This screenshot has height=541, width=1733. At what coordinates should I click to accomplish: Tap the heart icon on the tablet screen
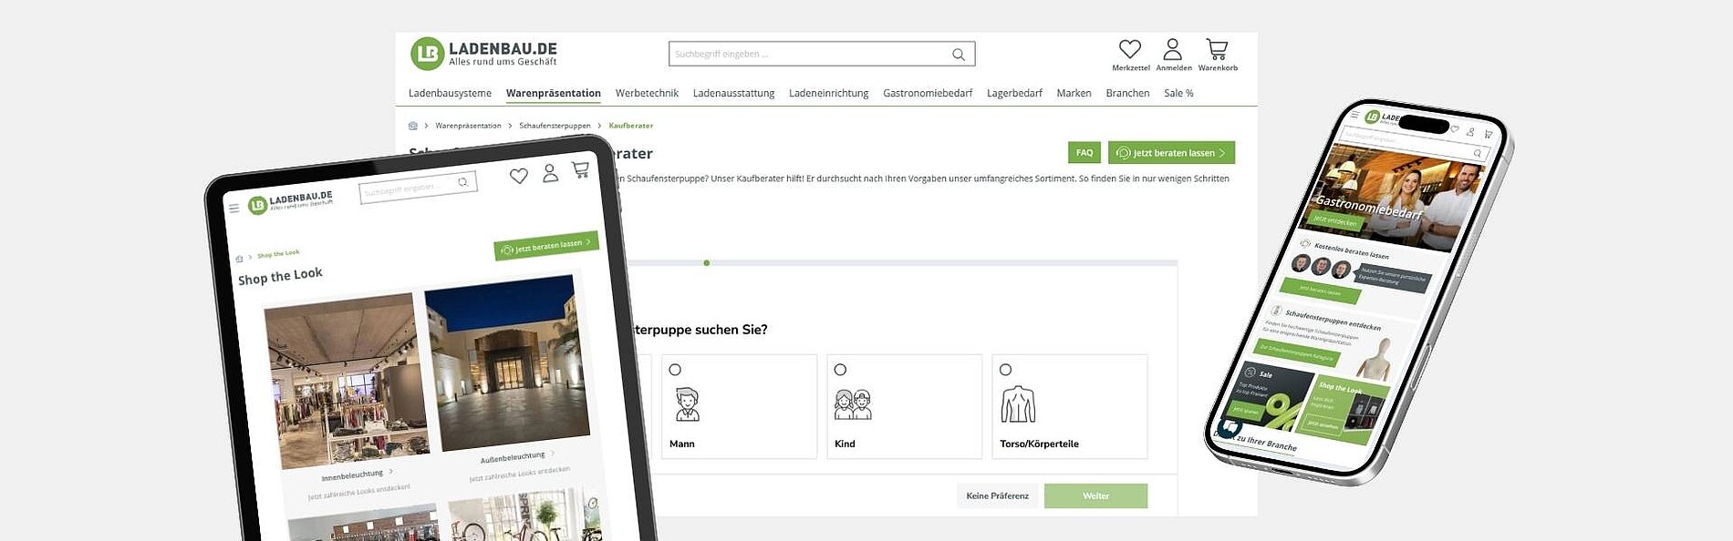tap(519, 176)
